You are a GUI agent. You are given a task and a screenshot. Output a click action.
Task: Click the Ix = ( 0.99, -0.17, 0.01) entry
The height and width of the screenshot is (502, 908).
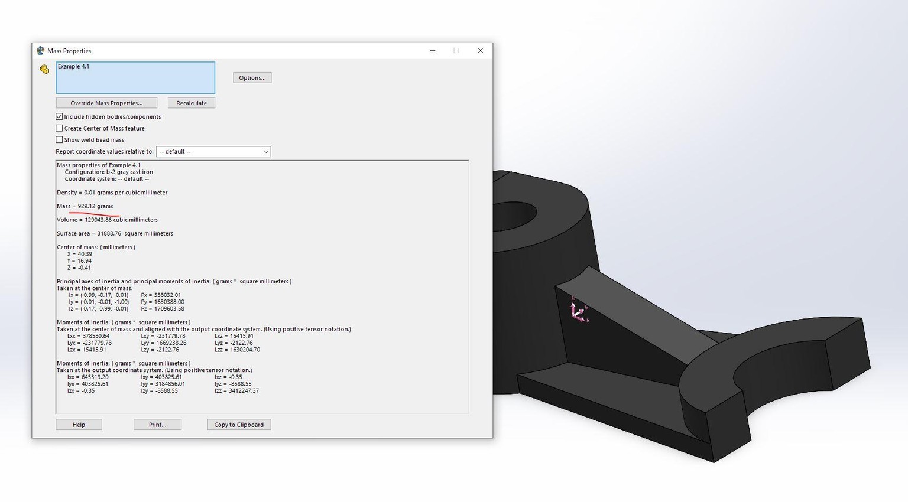[99, 295]
